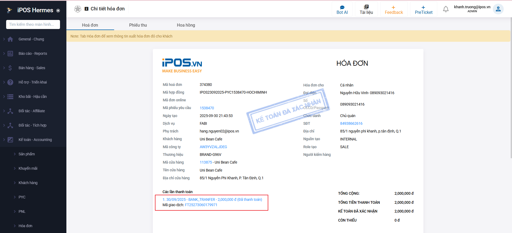This screenshot has height=233, width=512.
Task: Open the Bot AI chat icon
Action: coord(342,7)
